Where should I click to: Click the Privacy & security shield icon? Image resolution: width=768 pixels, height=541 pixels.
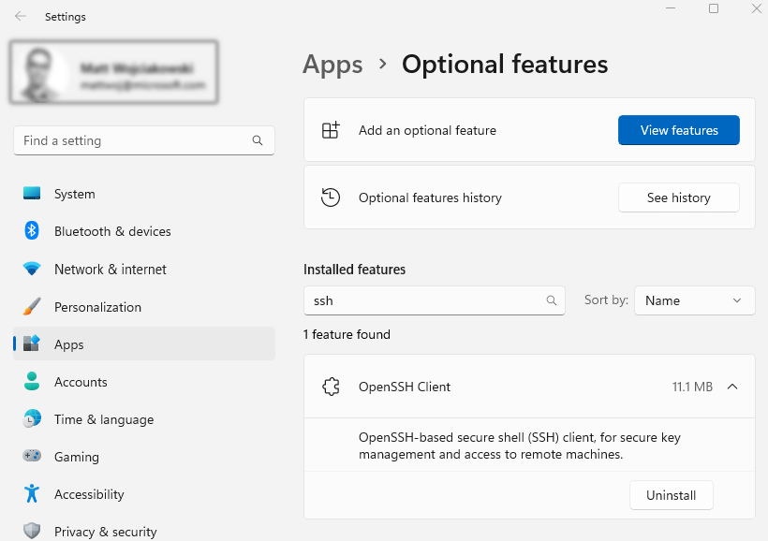[32, 531]
